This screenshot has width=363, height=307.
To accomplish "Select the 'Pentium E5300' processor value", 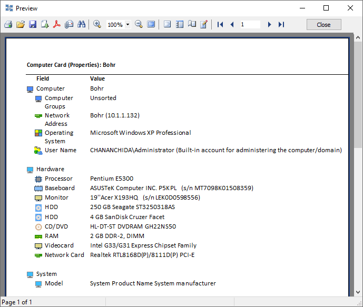I will click(112, 179).
